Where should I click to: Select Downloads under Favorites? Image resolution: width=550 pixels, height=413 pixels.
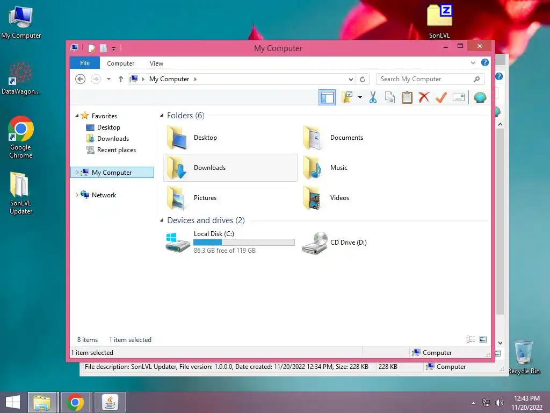[x=113, y=138]
